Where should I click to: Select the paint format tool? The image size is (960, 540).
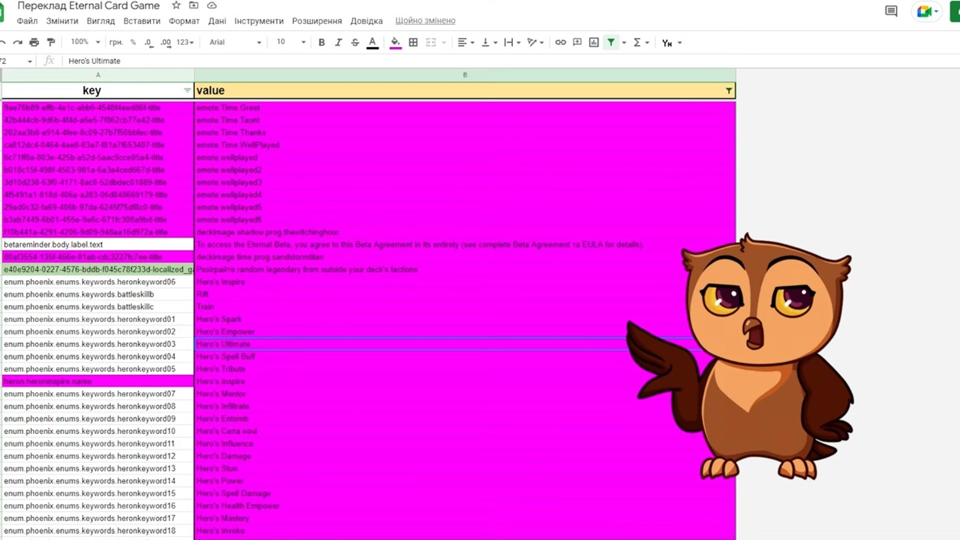[51, 42]
